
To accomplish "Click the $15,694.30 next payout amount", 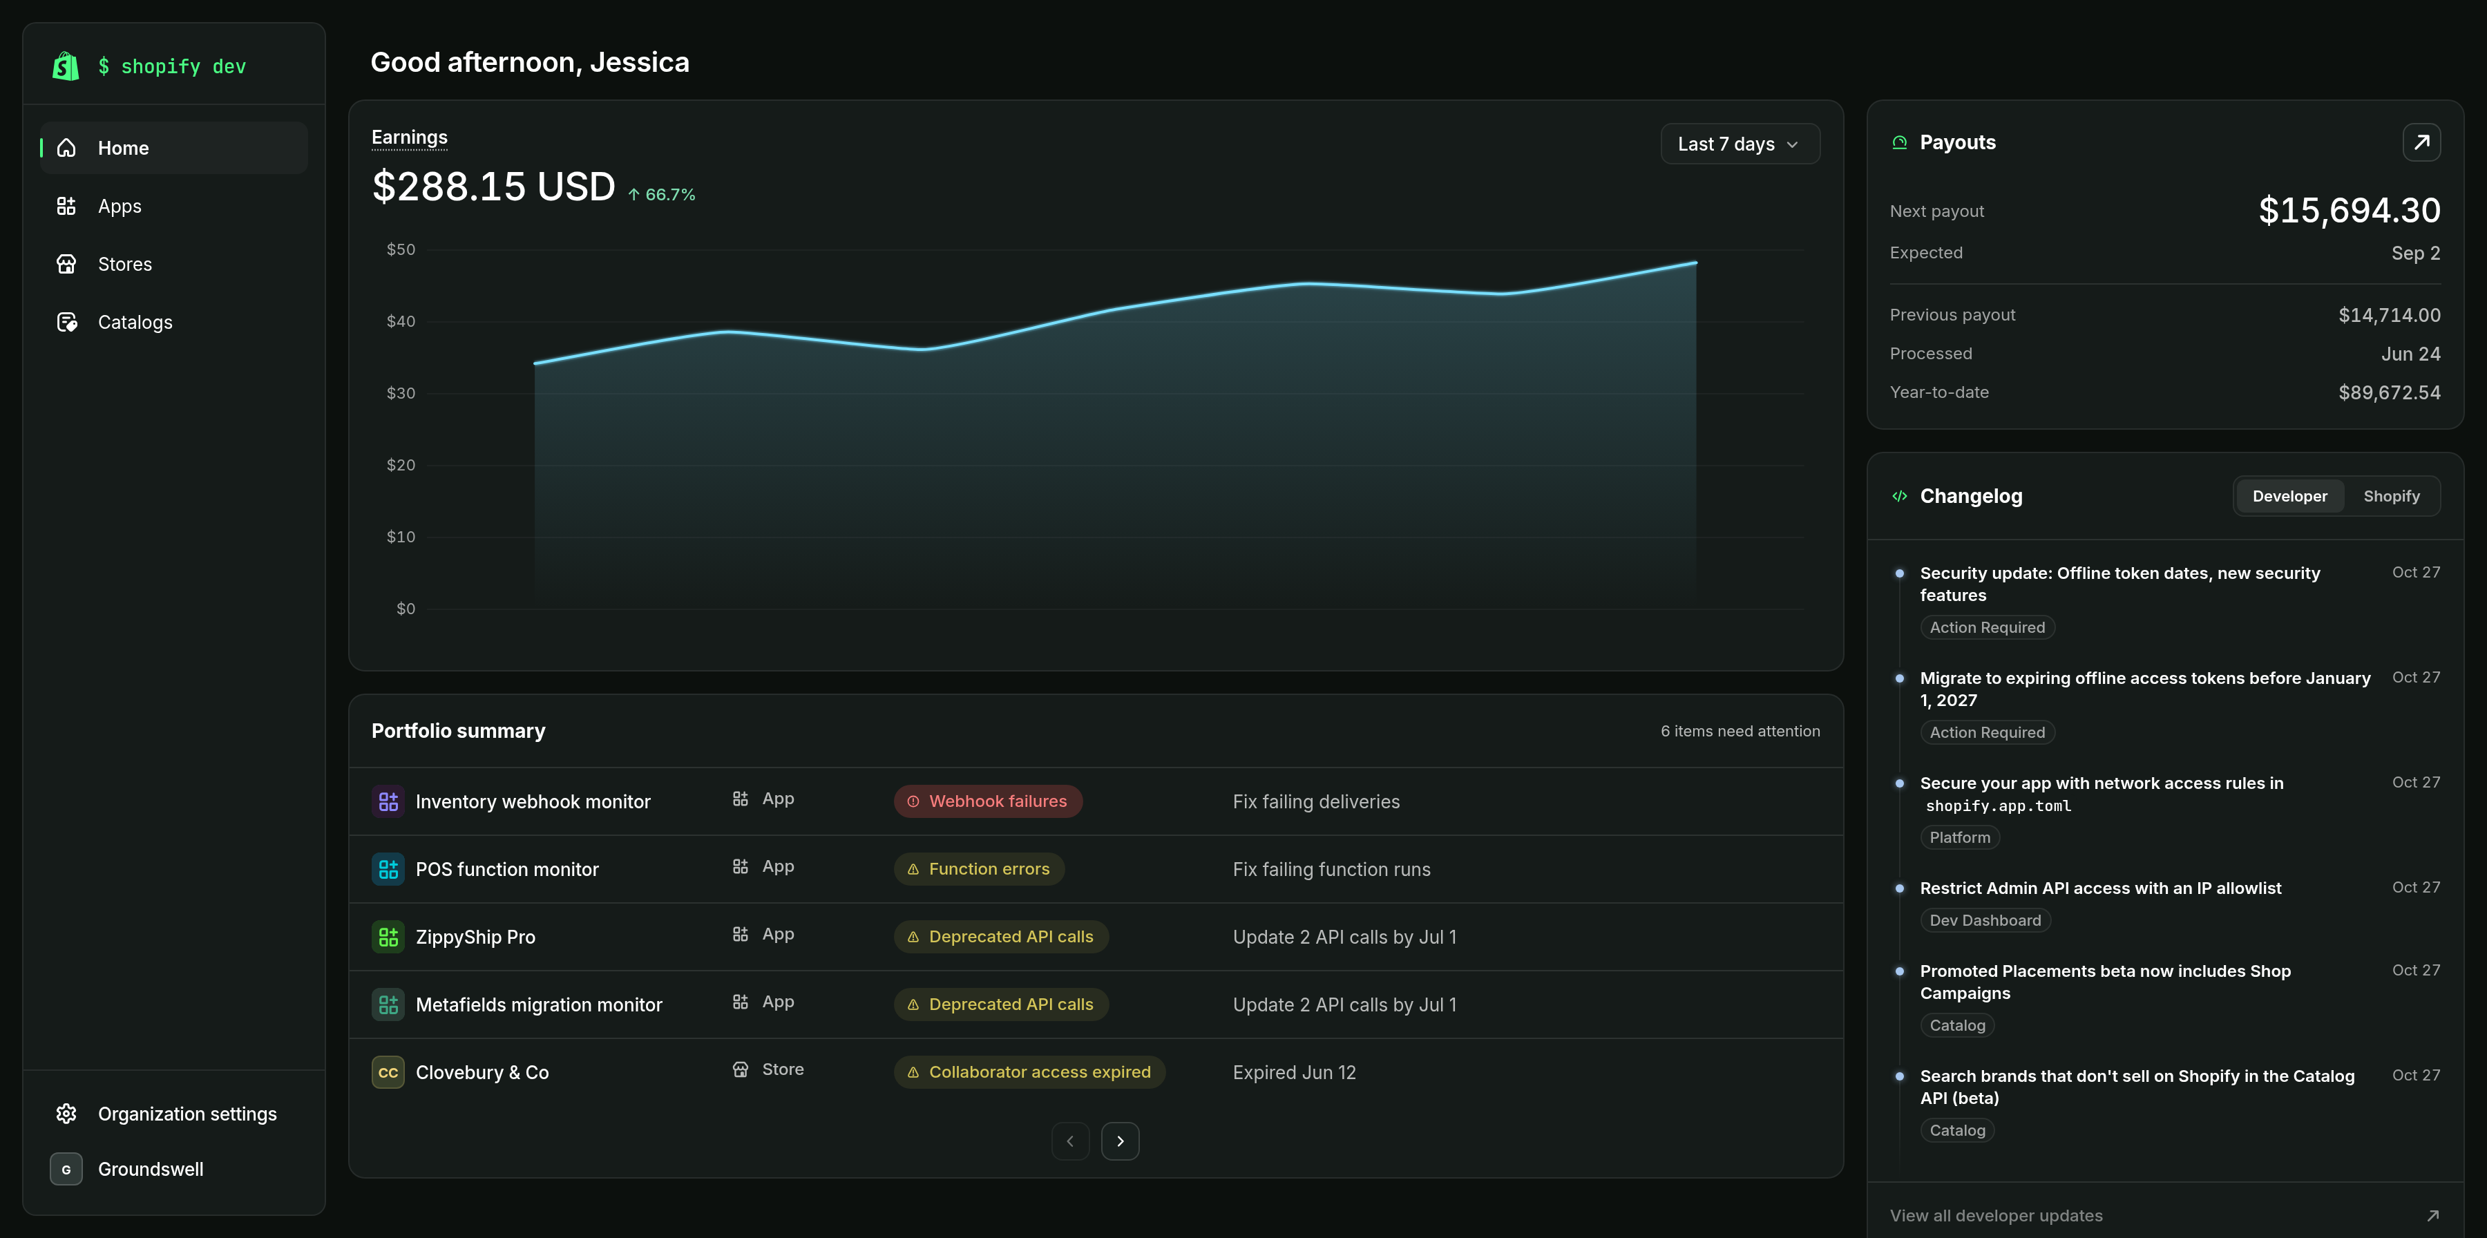I will pos(2349,211).
